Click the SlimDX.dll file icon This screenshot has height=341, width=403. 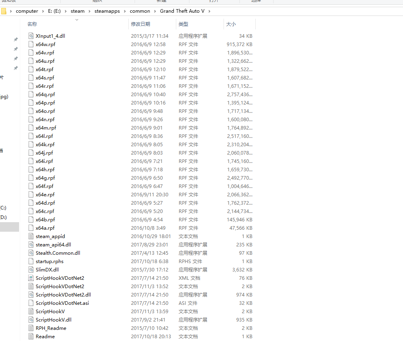[31, 270]
